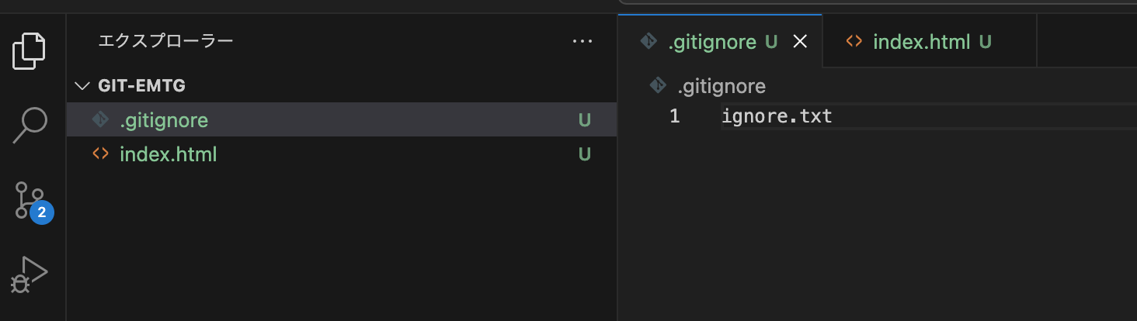1137x321 pixels.
Task: Click git icon in the .gitignore breadcrumb
Action: coord(658,86)
